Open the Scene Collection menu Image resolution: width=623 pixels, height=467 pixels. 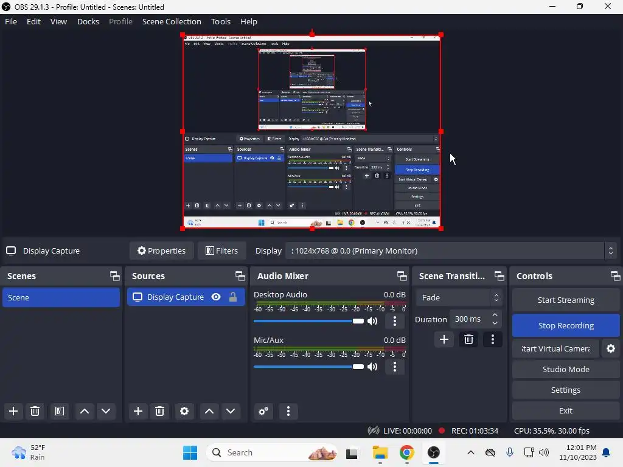(x=172, y=21)
